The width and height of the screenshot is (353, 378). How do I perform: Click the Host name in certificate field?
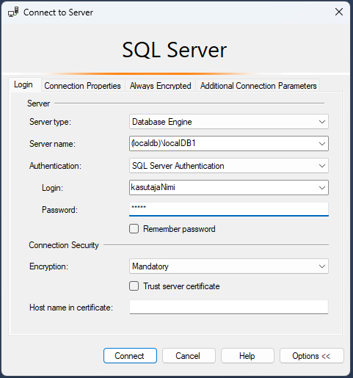tap(229, 307)
